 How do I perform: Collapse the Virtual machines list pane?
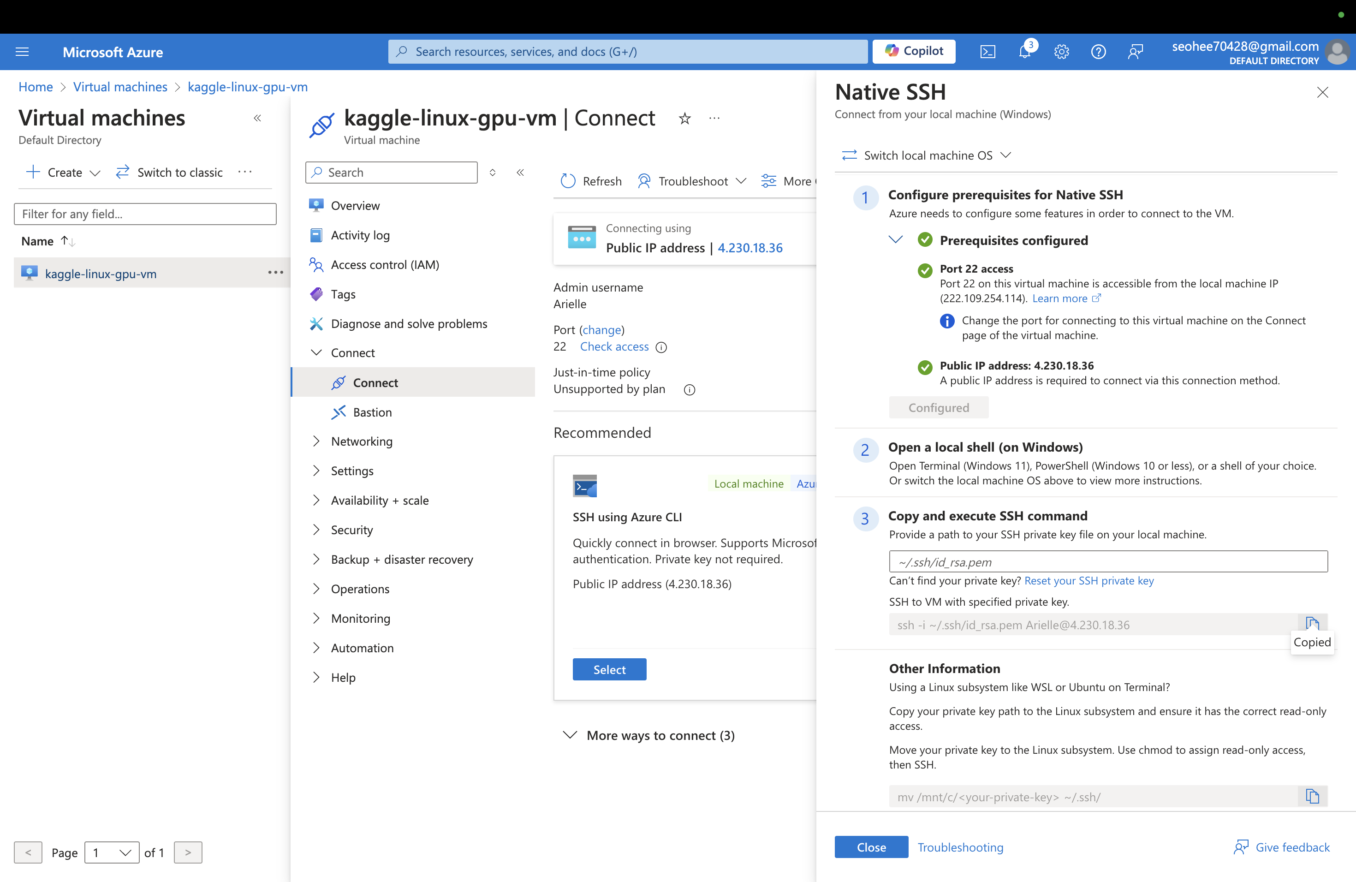coord(257,118)
